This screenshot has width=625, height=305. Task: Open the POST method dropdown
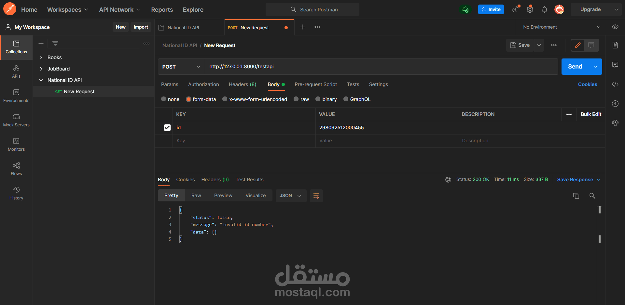tap(181, 67)
